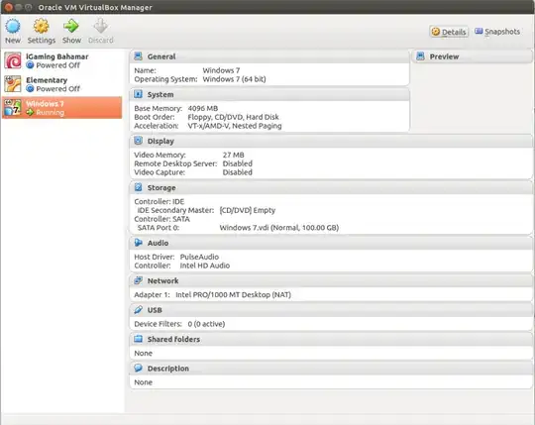
Task: Click the USB section plug icon
Action: click(x=138, y=310)
